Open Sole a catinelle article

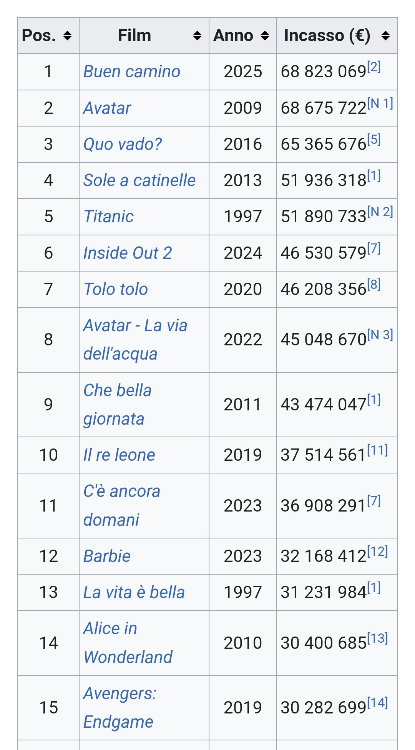tap(139, 180)
